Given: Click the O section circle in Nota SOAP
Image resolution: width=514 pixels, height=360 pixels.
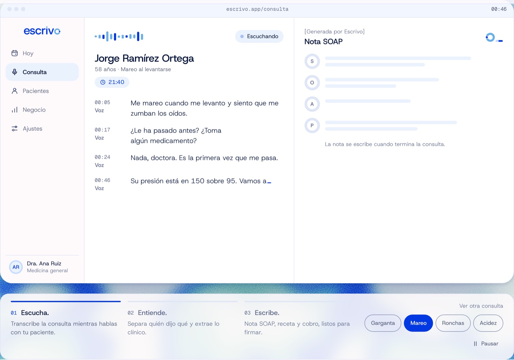Looking at the screenshot, I should 312,83.
